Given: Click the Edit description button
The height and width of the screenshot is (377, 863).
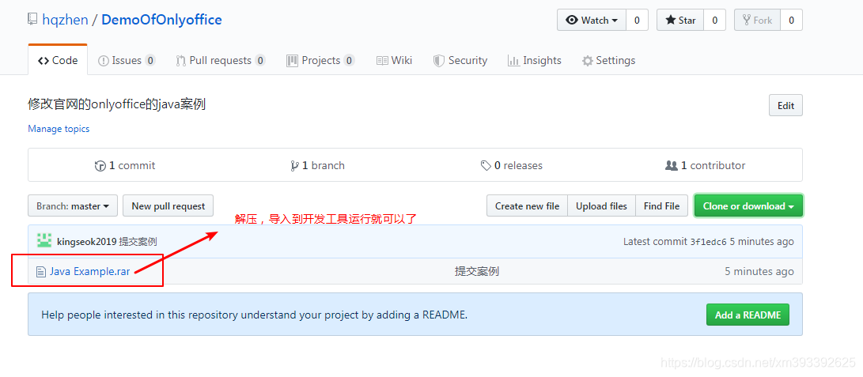Looking at the screenshot, I should (785, 106).
